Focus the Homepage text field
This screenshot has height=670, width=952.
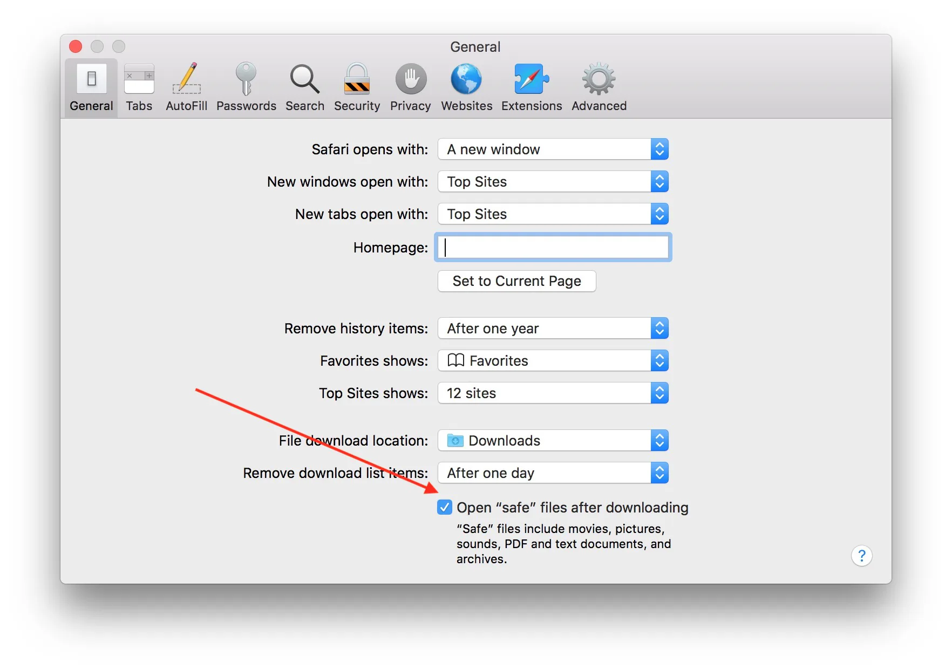point(553,248)
